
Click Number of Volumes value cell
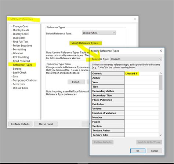pyautogui.click(x=142, y=113)
